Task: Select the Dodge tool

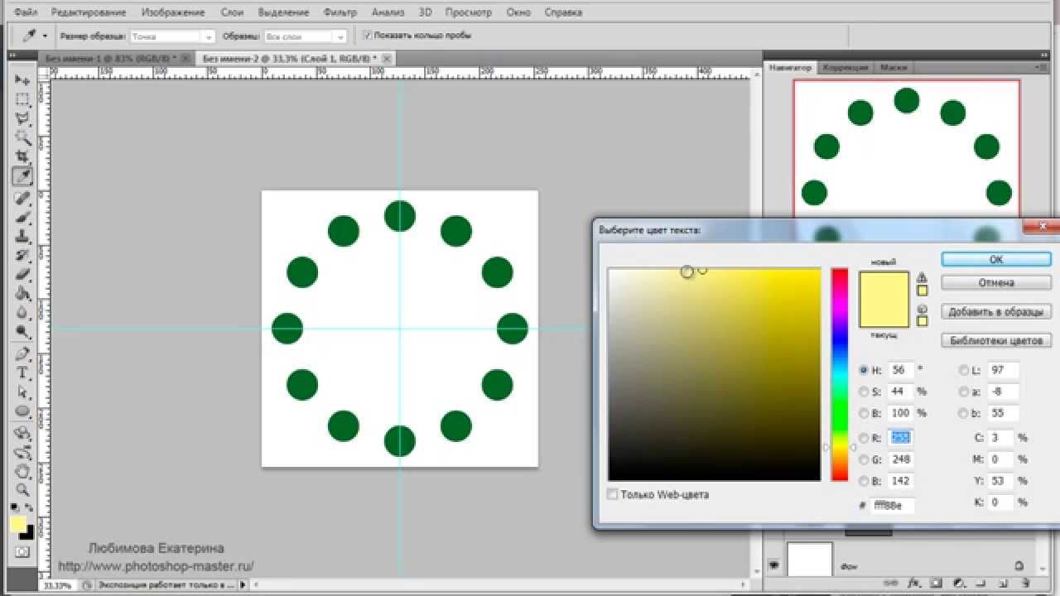Action: point(22,332)
